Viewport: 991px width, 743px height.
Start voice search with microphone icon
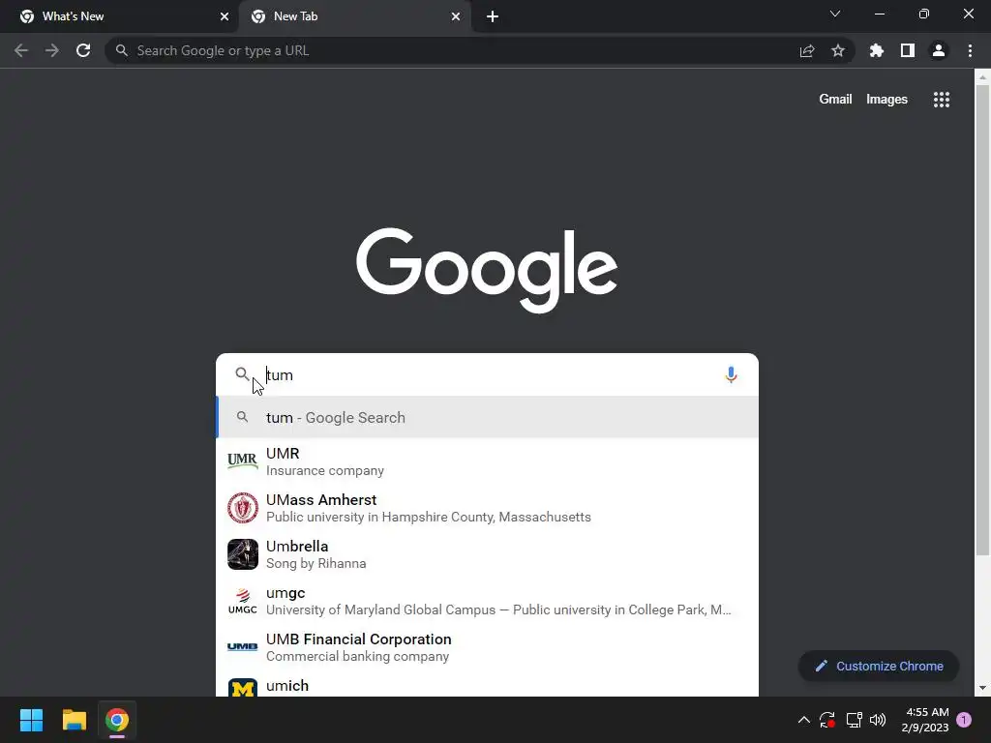click(731, 374)
